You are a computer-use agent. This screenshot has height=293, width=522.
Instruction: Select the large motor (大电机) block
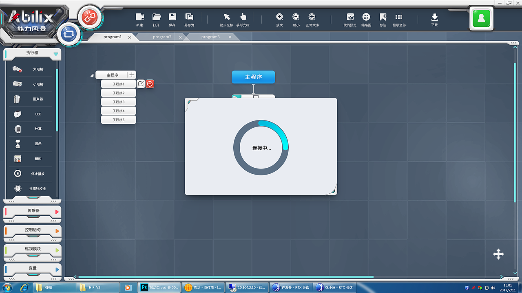click(32, 69)
